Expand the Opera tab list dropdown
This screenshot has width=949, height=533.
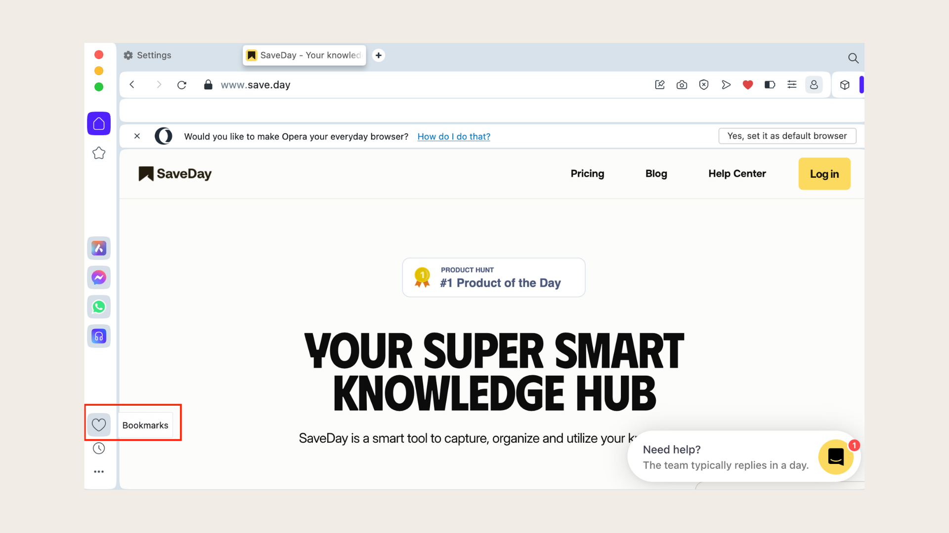point(853,58)
